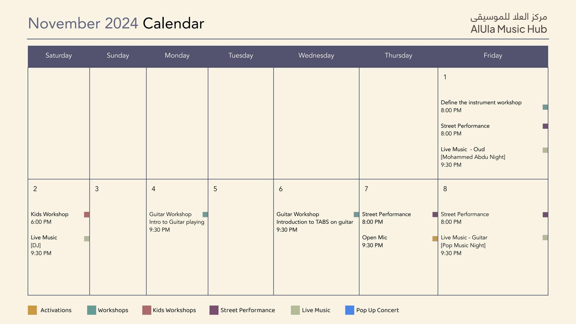
Task: Click the marker beside the Define the instrument workshop
Action: (x=545, y=107)
